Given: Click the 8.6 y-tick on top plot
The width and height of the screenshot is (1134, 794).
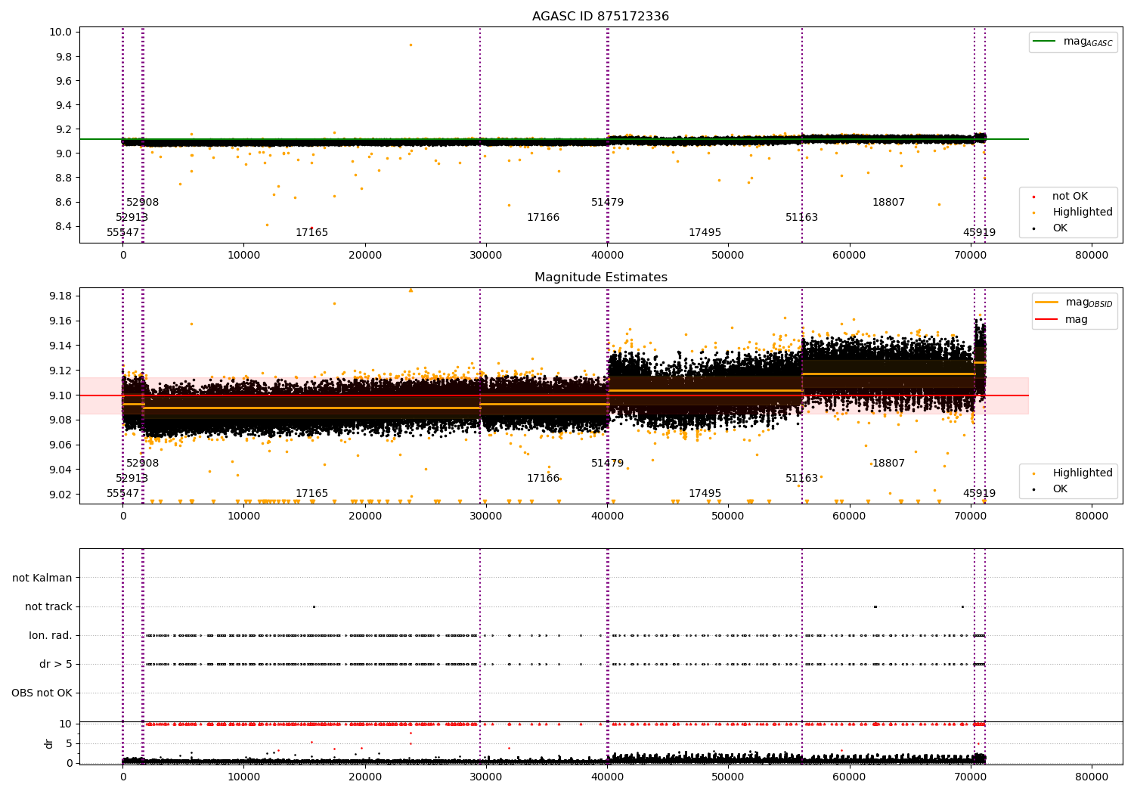Looking at the screenshot, I should tap(64, 202).
